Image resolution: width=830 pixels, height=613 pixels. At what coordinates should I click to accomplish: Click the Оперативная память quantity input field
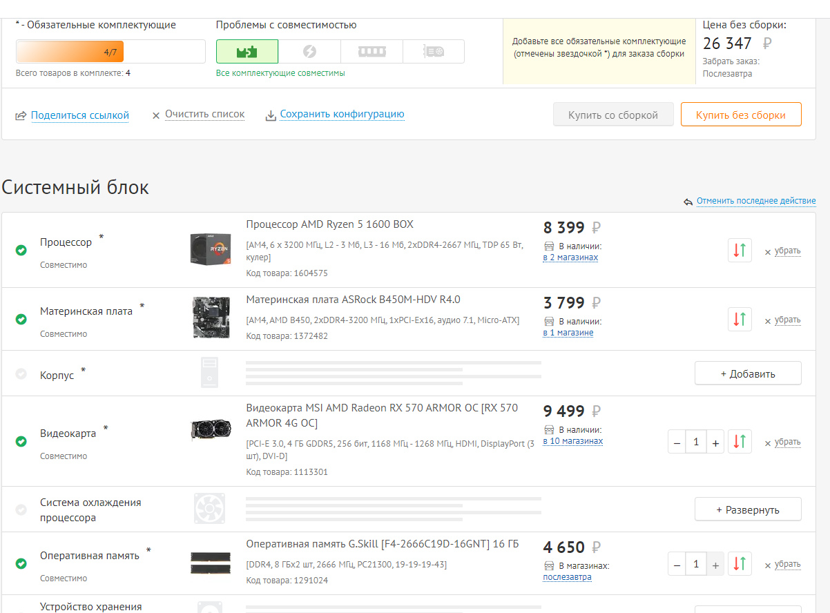click(x=696, y=564)
